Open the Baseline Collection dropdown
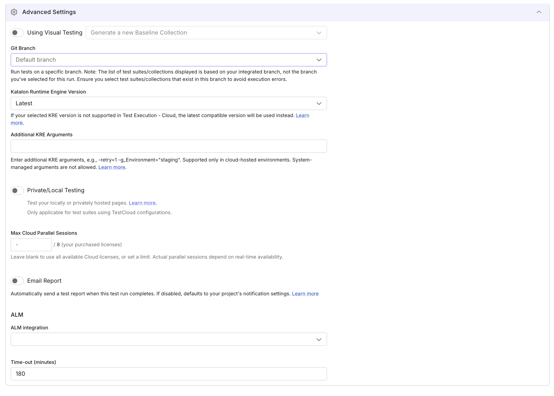This screenshot has height=396, width=554. coord(206,33)
